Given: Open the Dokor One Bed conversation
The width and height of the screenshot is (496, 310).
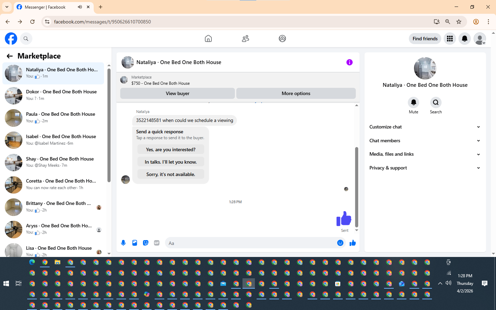Looking at the screenshot, I should pyautogui.click(x=53, y=95).
